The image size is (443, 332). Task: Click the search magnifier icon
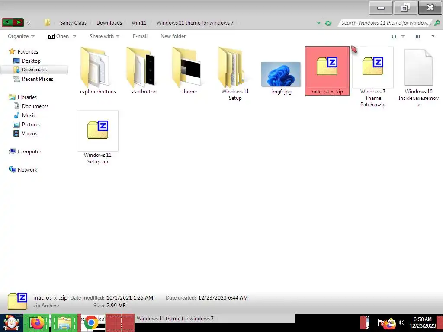[437, 23]
